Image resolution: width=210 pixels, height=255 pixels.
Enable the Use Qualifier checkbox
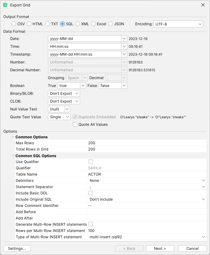(90, 161)
